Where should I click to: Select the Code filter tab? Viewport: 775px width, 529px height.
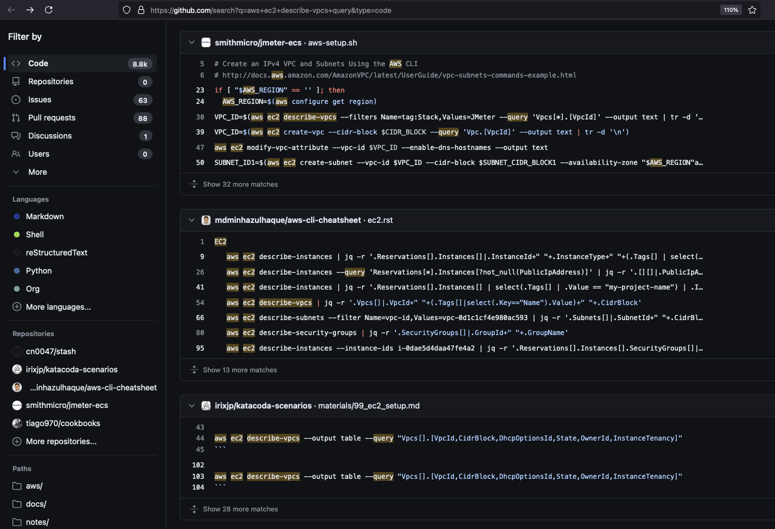(x=38, y=64)
